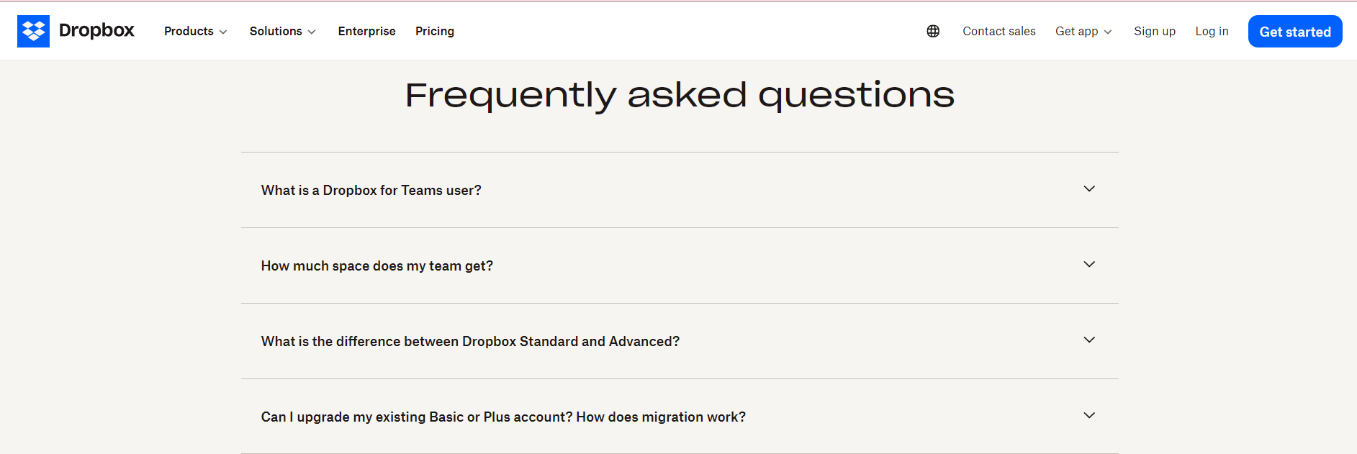The width and height of the screenshot is (1357, 454).
Task: Click the down arrow on the Standard vs Advanced question
Action: pos(1089,340)
